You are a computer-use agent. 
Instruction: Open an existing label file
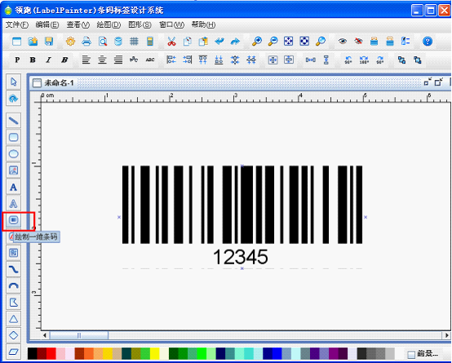[33, 42]
